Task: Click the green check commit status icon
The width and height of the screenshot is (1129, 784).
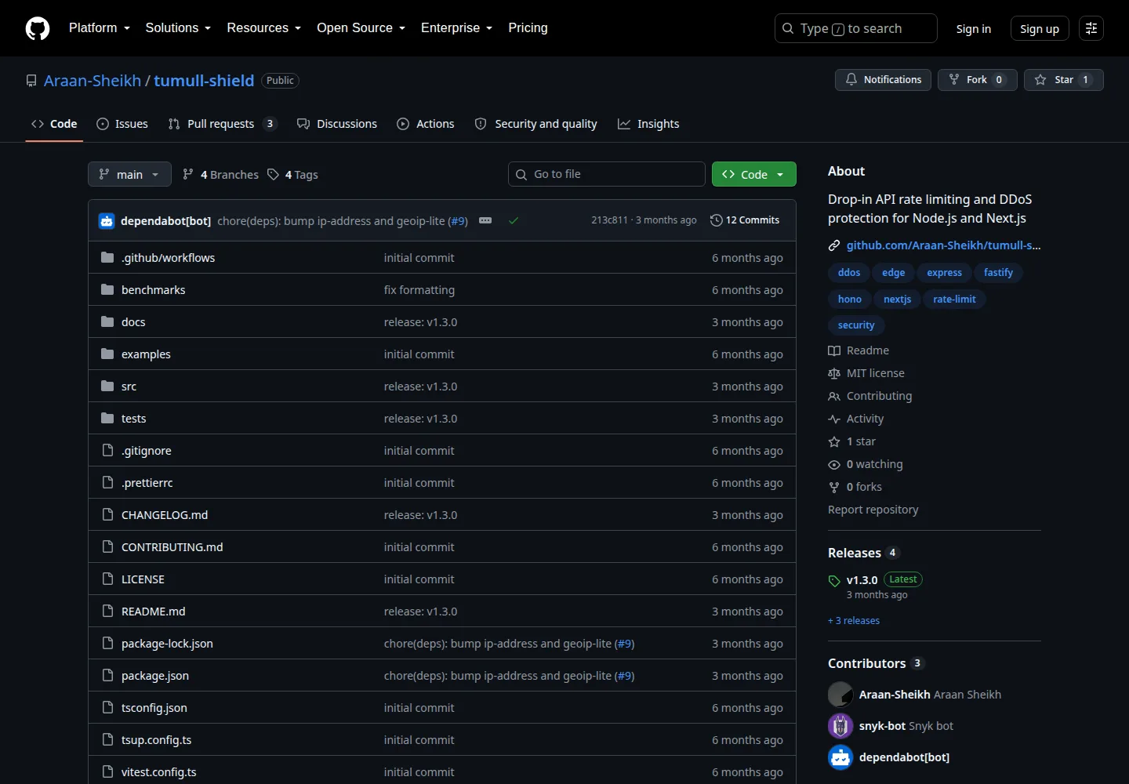Action: pyautogui.click(x=514, y=220)
